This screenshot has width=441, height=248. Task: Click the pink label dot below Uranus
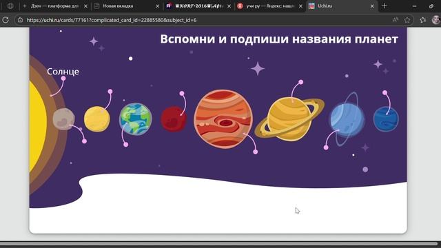[326, 147]
